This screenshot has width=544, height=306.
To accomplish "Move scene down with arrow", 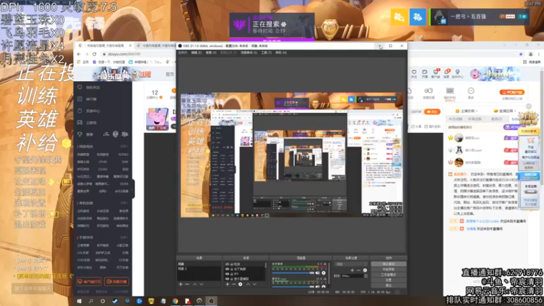I will coord(201,284).
